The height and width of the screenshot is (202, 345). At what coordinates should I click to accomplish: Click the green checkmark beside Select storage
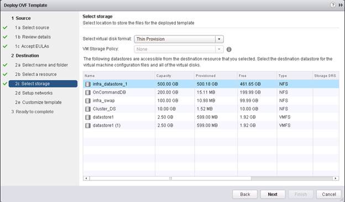pos(5,84)
